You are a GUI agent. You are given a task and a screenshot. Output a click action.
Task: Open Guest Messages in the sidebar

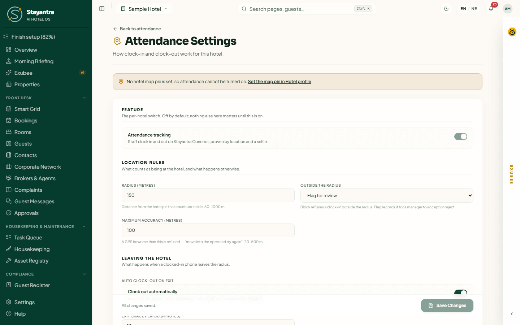pos(46,201)
